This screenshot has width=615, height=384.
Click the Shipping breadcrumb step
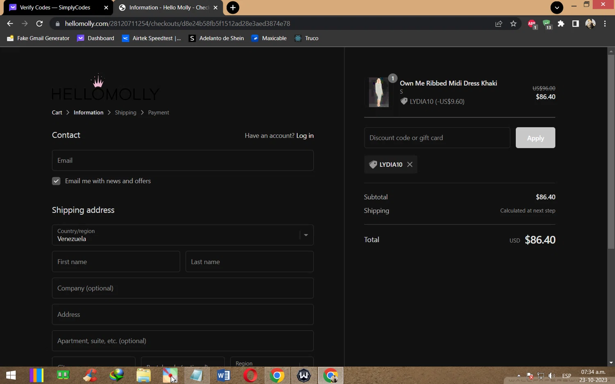pos(125,112)
